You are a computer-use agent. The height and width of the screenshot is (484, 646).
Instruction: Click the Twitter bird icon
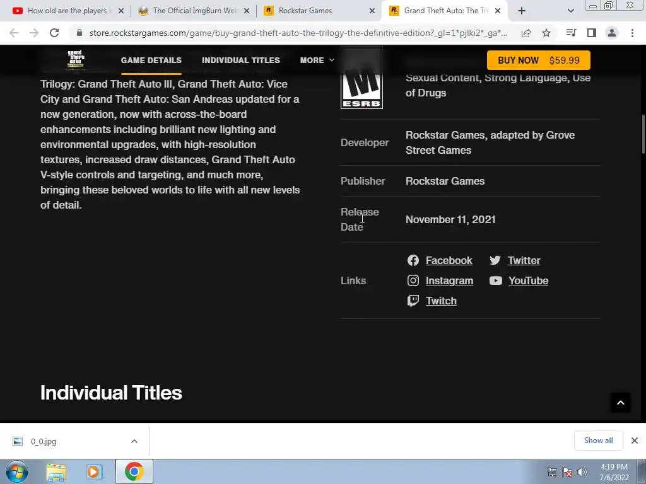click(495, 260)
